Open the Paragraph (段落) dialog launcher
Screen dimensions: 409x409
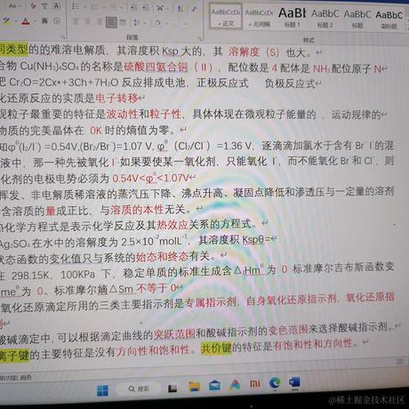tap(201, 39)
